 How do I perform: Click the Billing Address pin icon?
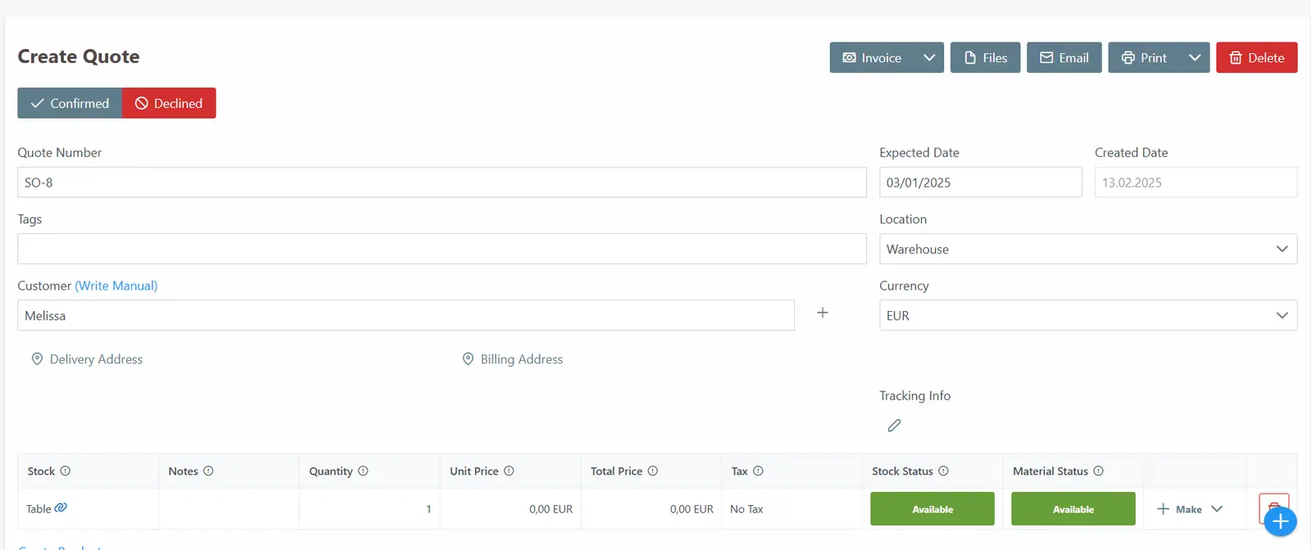[468, 359]
